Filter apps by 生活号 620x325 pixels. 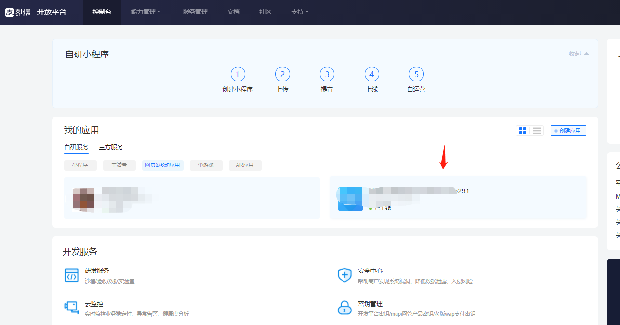coord(119,165)
